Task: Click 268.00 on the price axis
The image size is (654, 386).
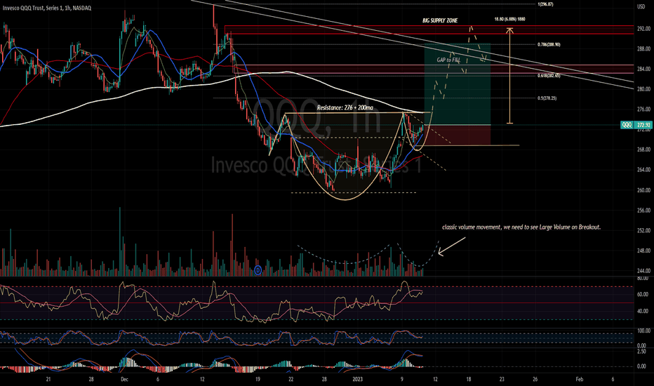Action: tap(643, 149)
